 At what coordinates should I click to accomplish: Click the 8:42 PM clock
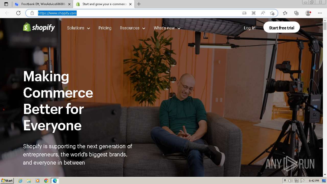314,181
